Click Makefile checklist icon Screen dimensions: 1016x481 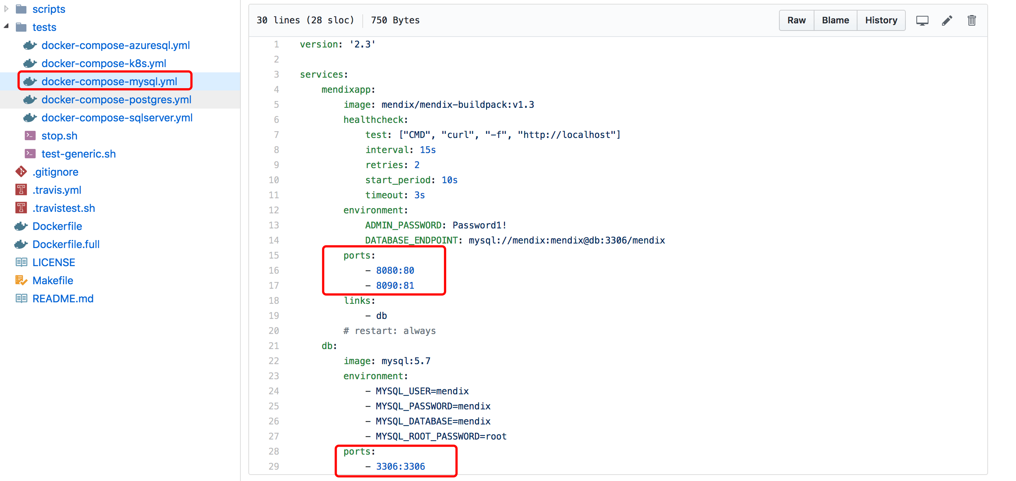coord(21,280)
